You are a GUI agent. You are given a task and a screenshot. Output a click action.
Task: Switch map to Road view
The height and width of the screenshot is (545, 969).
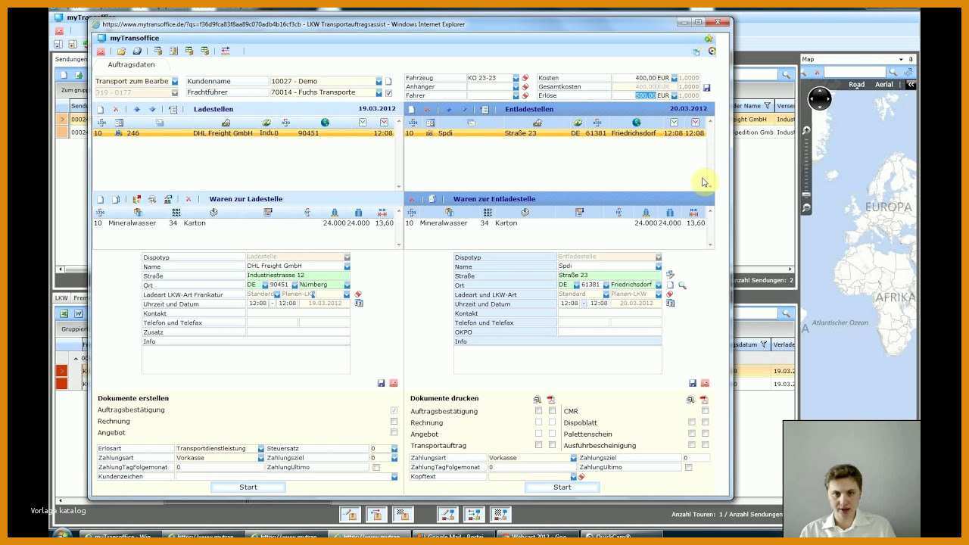click(857, 85)
